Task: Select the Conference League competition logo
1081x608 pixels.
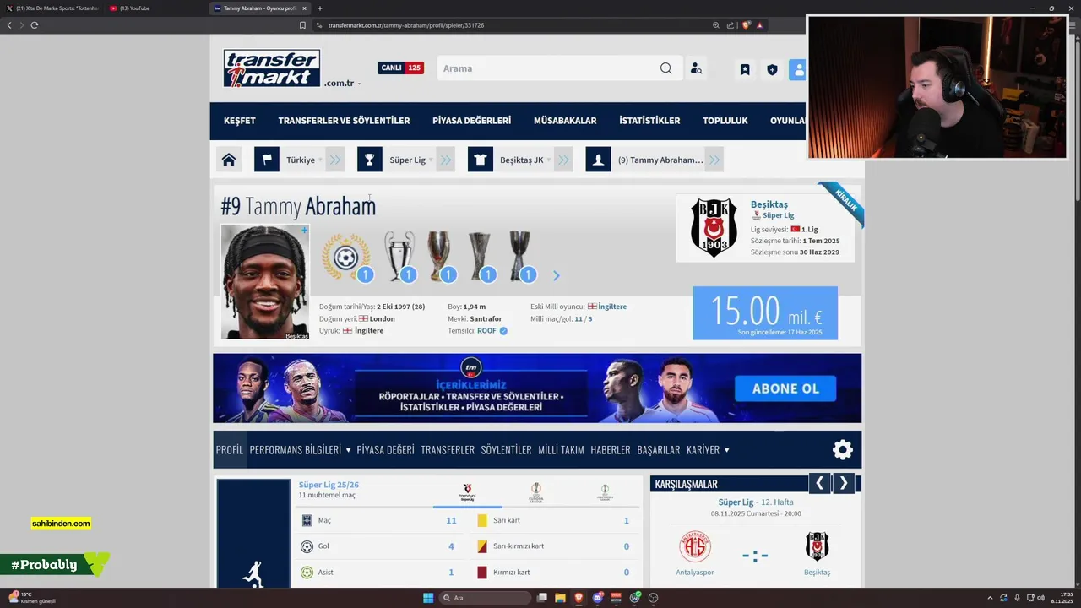Action: [604, 492]
